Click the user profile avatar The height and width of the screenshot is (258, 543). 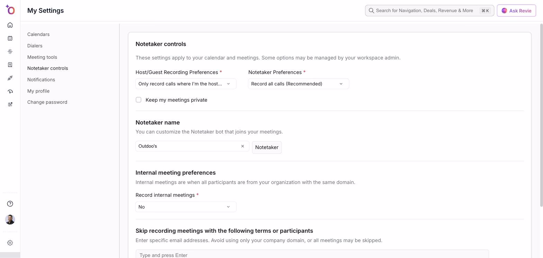point(10,219)
